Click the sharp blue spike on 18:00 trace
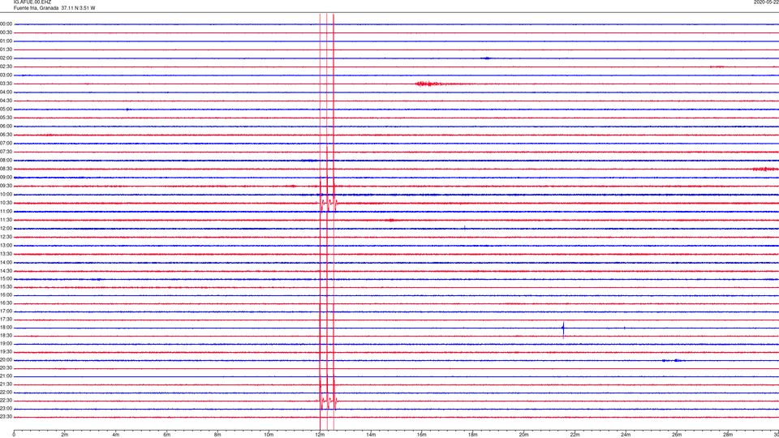 (x=563, y=329)
